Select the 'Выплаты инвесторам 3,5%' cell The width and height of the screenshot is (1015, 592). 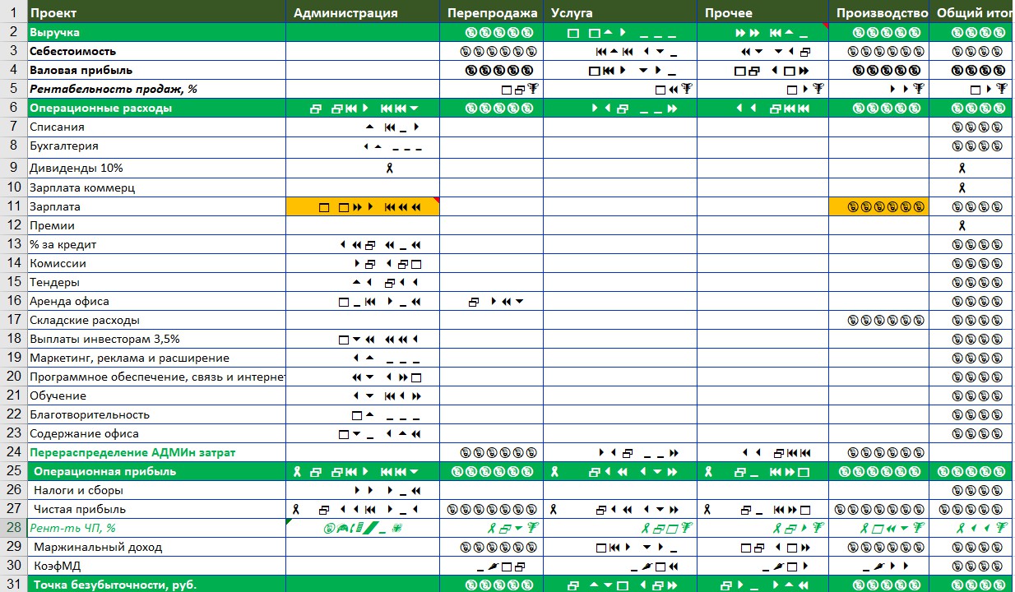coord(156,339)
